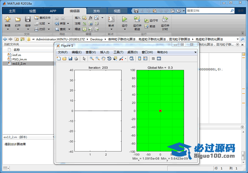
Task: Click red global minimum marker on the plot
Action: point(160,111)
